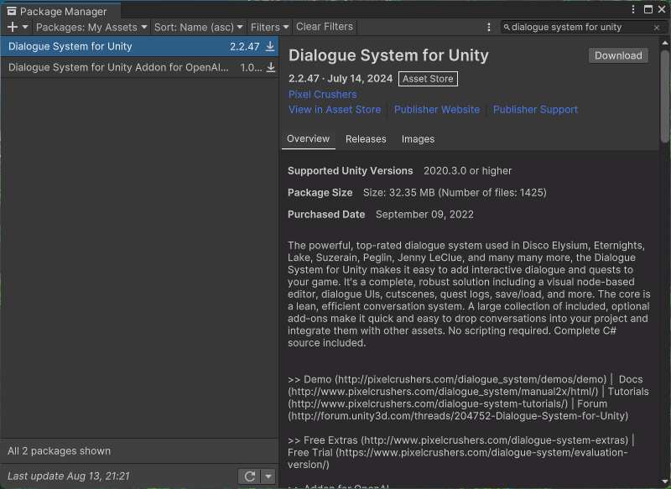Click the Dialogue System for Unity title heading
This screenshot has height=489, width=671.
click(x=388, y=55)
